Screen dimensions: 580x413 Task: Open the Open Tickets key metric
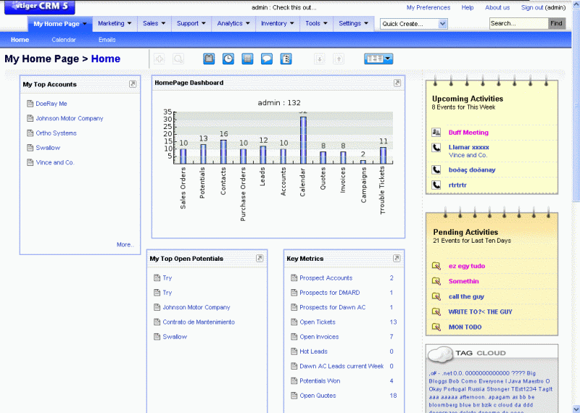318,322
